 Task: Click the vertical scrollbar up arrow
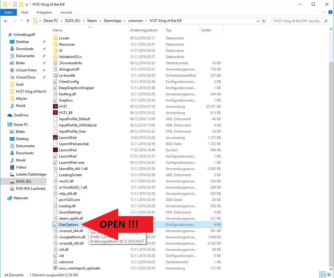click(331, 29)
